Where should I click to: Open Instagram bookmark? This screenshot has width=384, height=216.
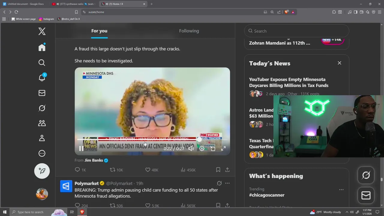(x=46, y=19)
